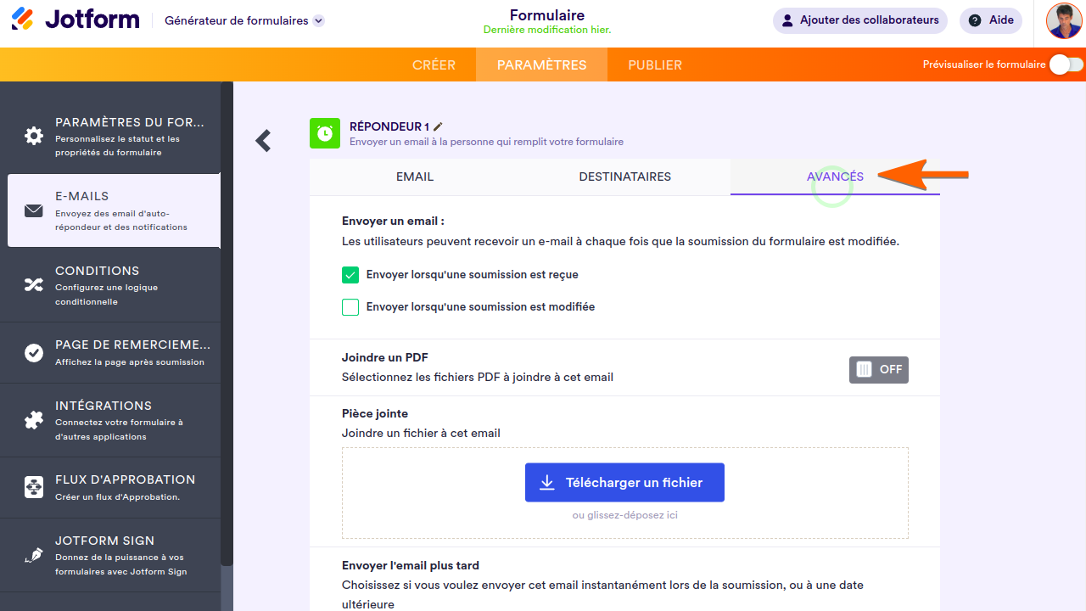Open user avatar account menu
The height and width of the screenshot is (611, 1086).
tap(1064, 21)
